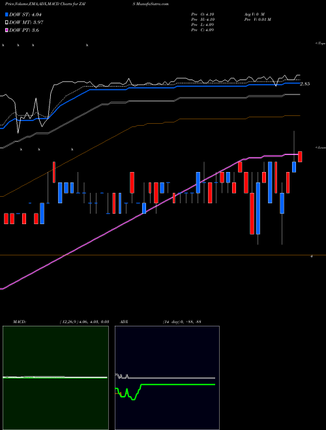This screenshot has width=326, height=430.
Task: Click the 2.85 price label beside the blue line
Action: (305, 84)
